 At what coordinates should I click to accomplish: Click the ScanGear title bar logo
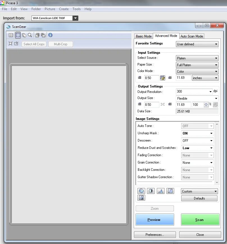(x=8, y=27)
